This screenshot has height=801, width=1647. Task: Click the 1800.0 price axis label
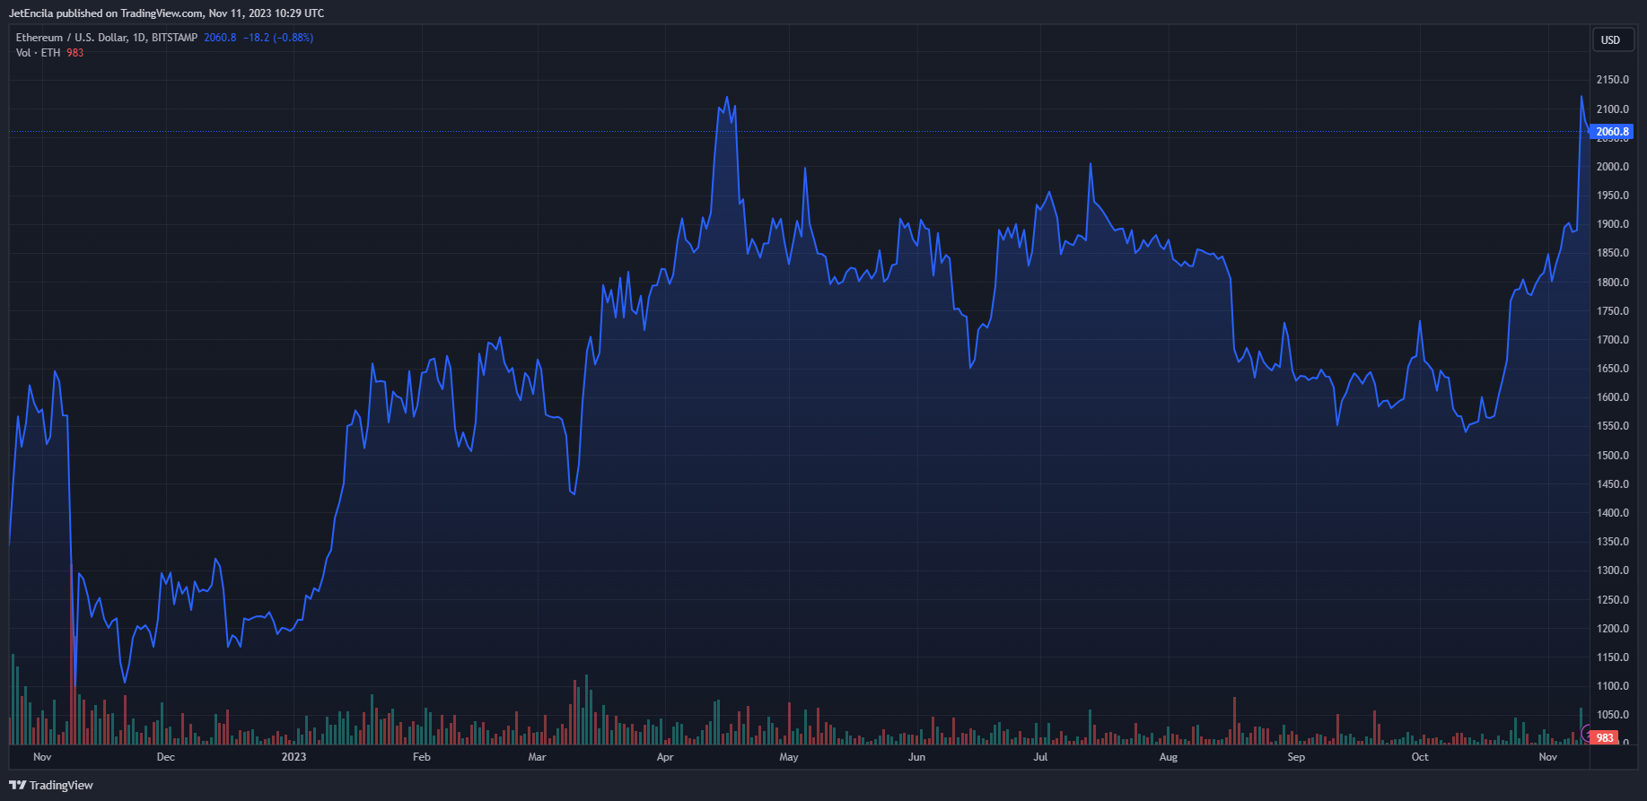point(1612,283)
